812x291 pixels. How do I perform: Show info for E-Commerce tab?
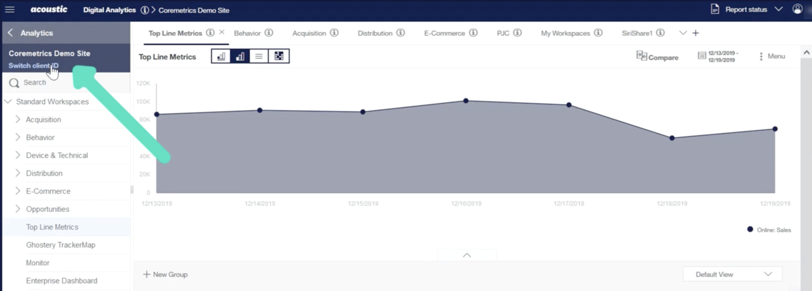click(x=474, y=33)
